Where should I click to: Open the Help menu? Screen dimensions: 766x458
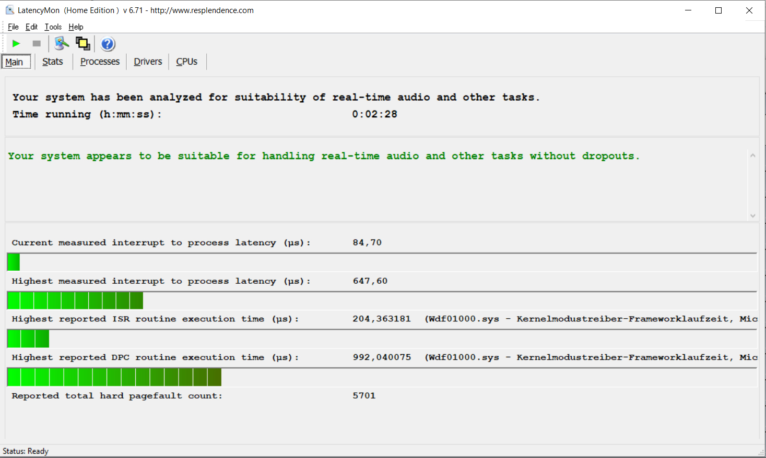point(76,27)
